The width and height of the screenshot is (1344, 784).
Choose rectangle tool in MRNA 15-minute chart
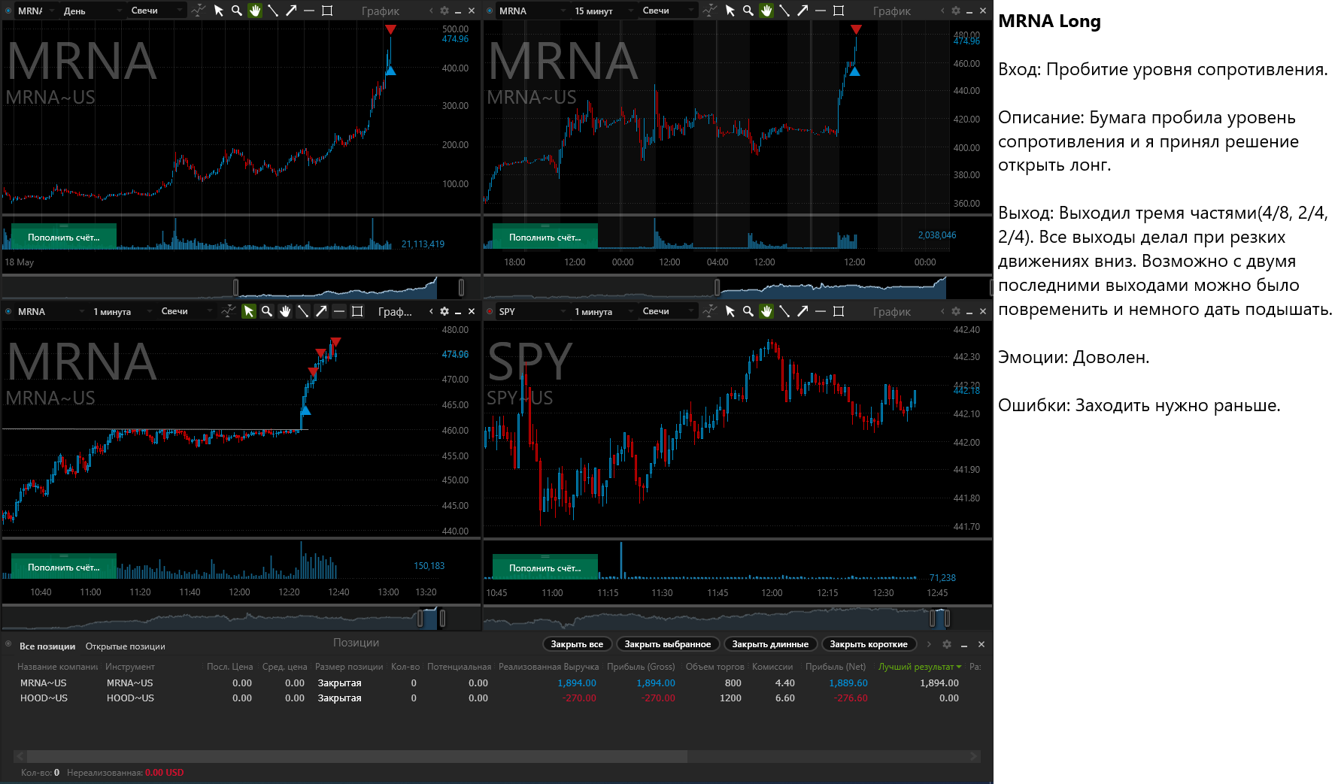(838, 11)
